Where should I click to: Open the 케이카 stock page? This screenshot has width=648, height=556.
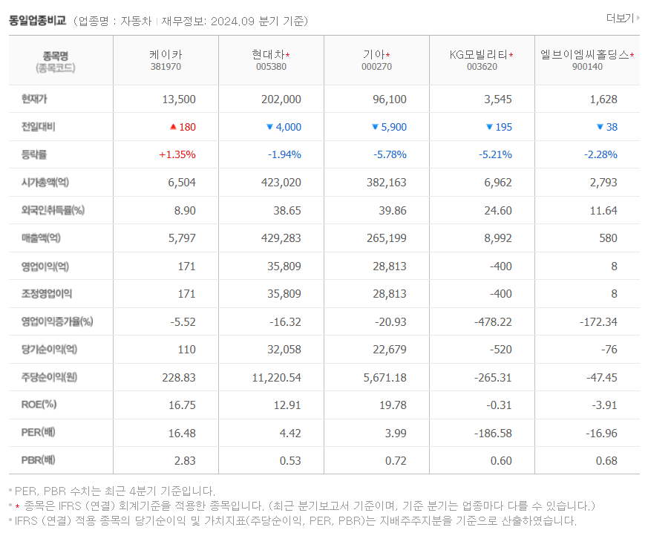coord(165,53)
